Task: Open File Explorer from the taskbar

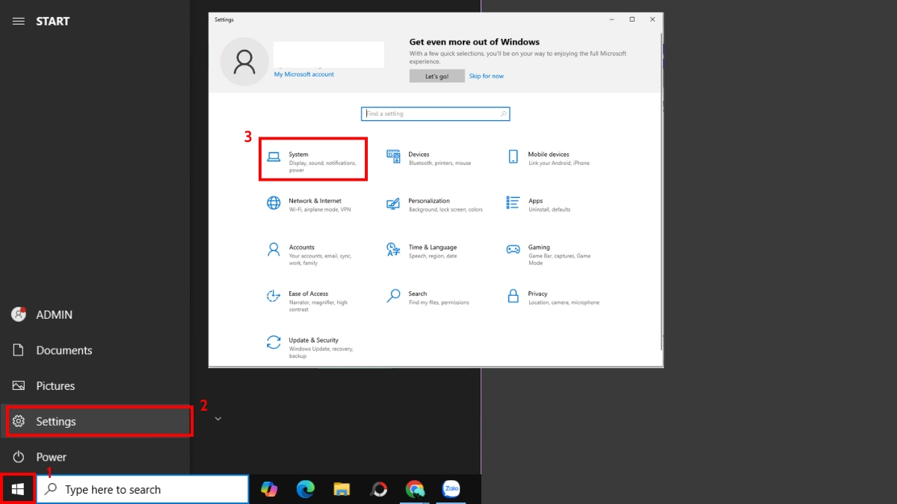Action: click(x=342, y=489)
